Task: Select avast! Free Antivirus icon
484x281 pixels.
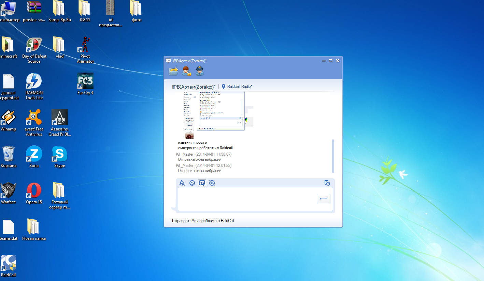Action: click(34, 123)
